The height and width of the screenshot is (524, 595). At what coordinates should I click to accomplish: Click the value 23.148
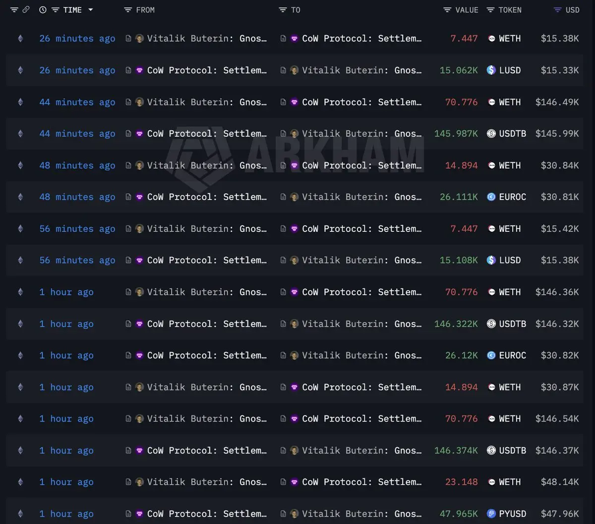(x=462, y=482)
